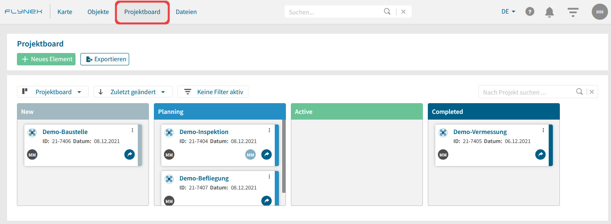
Task: Open the MM user avatar in the header
Action: pyautogui.click(x=600, y=12)
